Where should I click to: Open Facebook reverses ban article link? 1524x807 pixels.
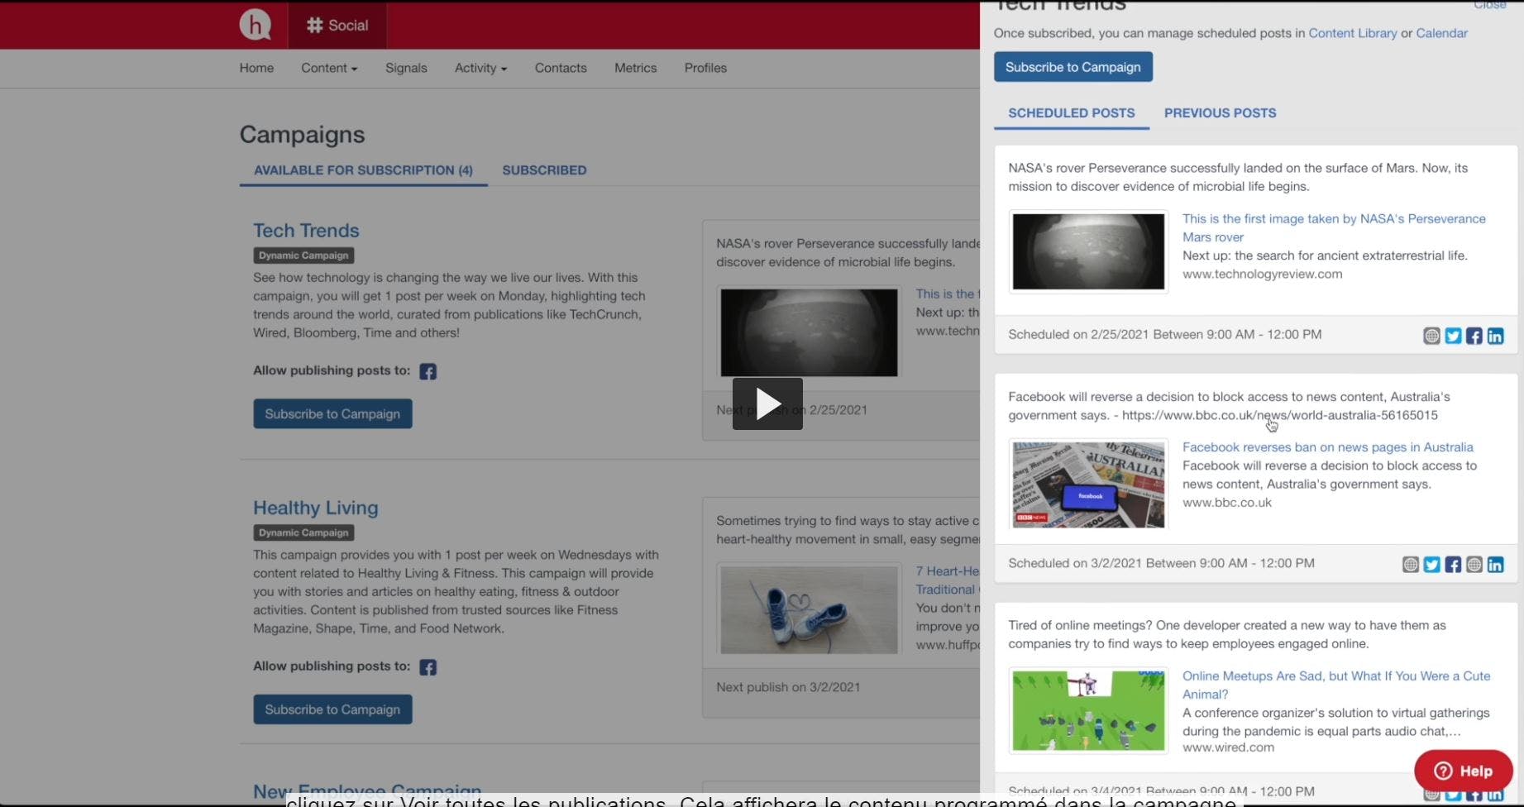click(x=1327, y=447)
